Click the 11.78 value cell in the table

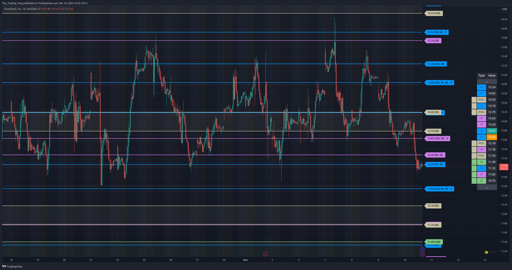coord(492,150)
